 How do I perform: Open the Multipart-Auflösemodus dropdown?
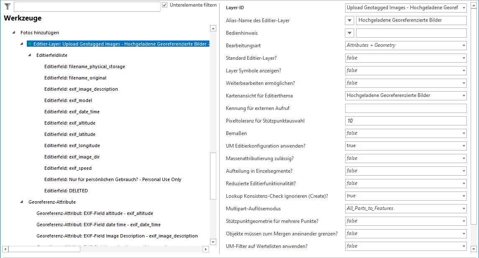405,209
